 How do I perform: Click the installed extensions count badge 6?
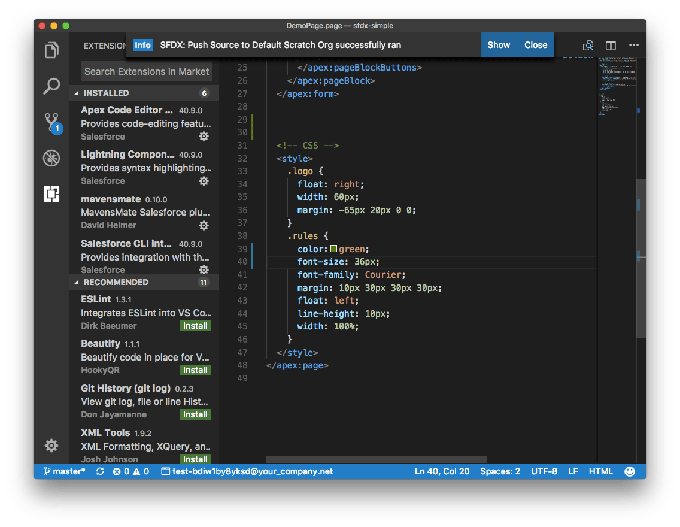(204, 93)
